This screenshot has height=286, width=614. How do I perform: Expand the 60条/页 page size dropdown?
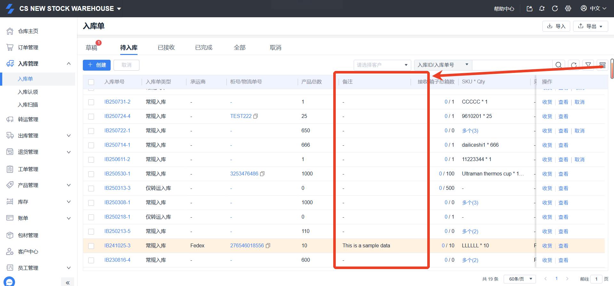coord(520,279)
